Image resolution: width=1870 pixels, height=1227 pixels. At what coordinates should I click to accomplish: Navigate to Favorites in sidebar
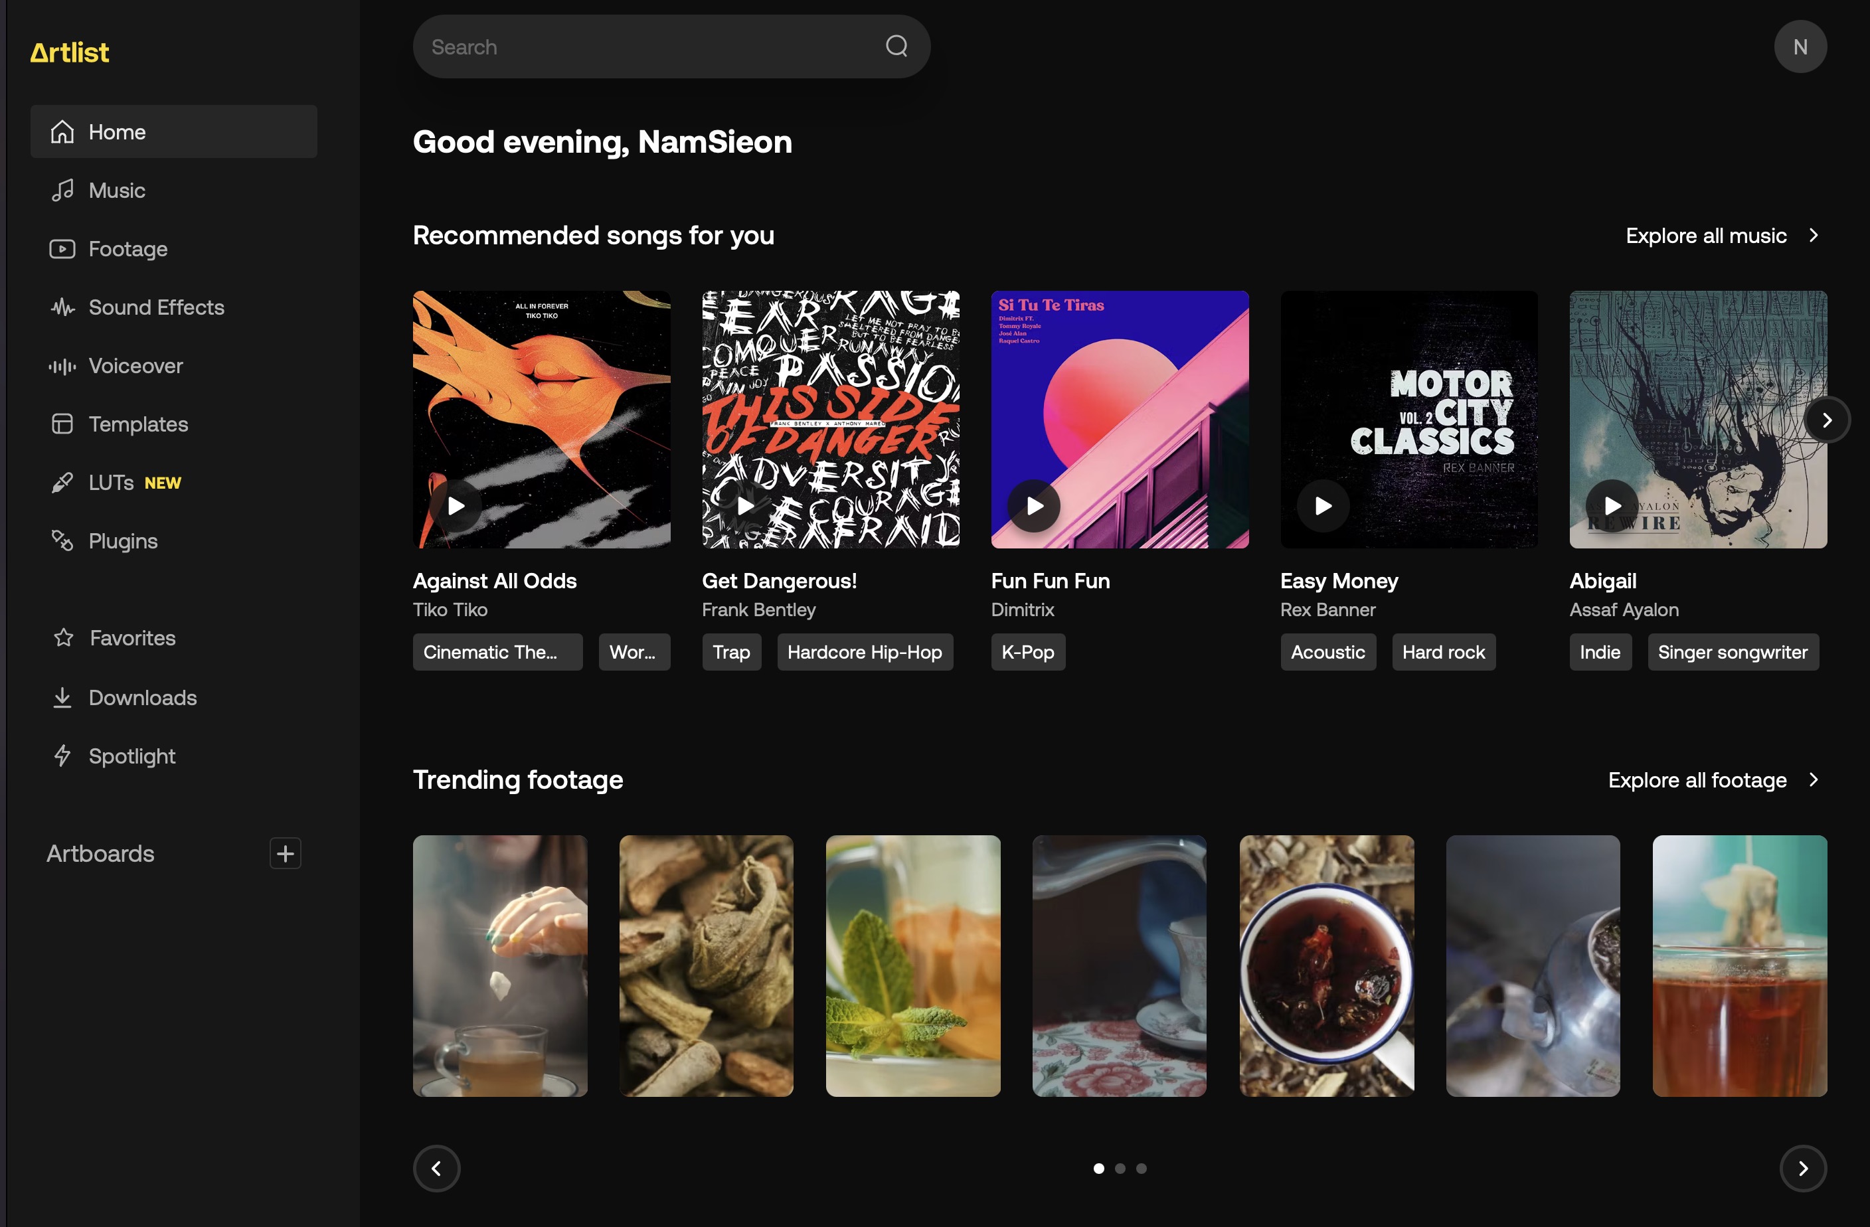[x=132, y=638]
